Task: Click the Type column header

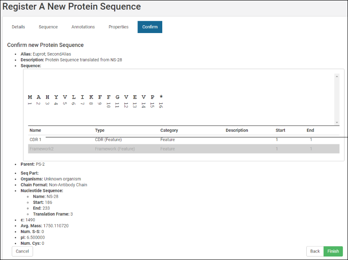Action: 100,130
